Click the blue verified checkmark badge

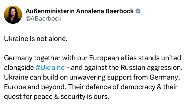tap(138, 11)
